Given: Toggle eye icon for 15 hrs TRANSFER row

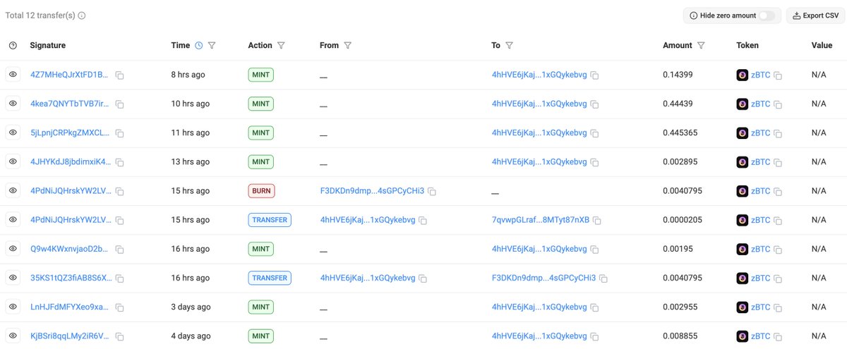Looking at the screenshot, I should (x=13, y=219).
